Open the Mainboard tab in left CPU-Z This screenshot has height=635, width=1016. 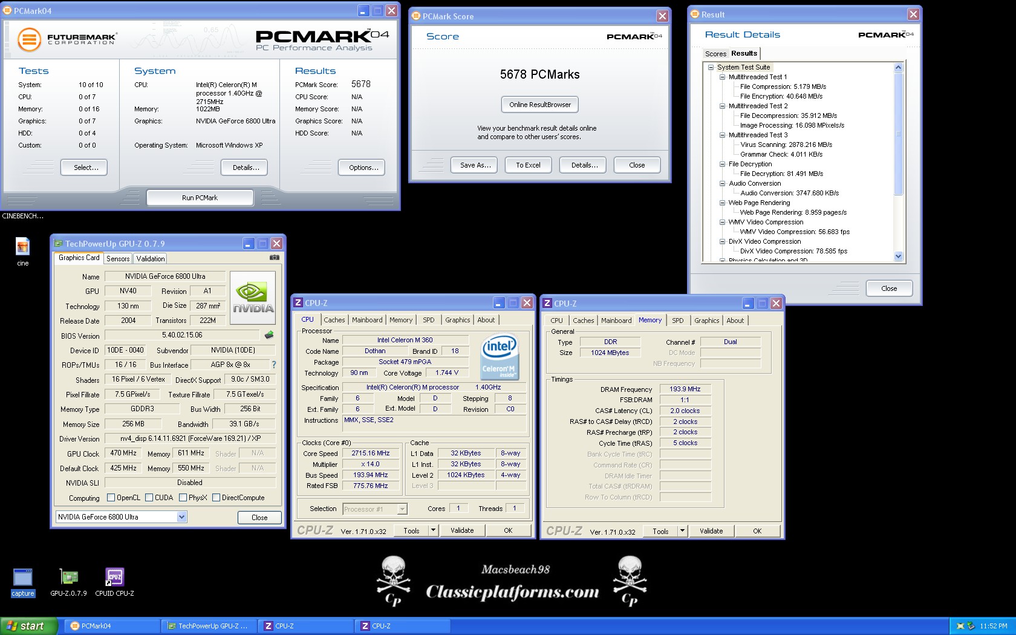tap(367, 320)
